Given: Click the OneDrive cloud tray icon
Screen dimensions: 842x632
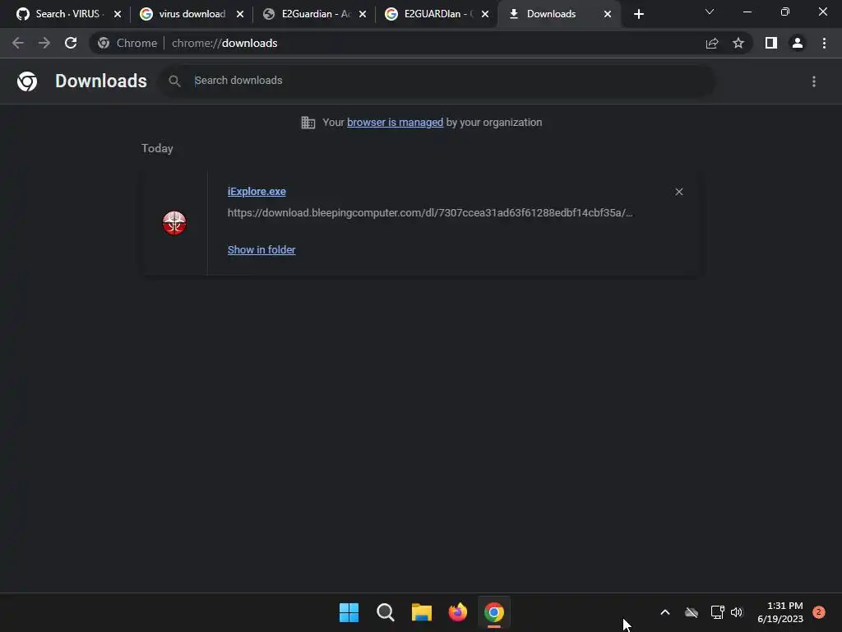Looking at the screenshot, I should 692,612.
